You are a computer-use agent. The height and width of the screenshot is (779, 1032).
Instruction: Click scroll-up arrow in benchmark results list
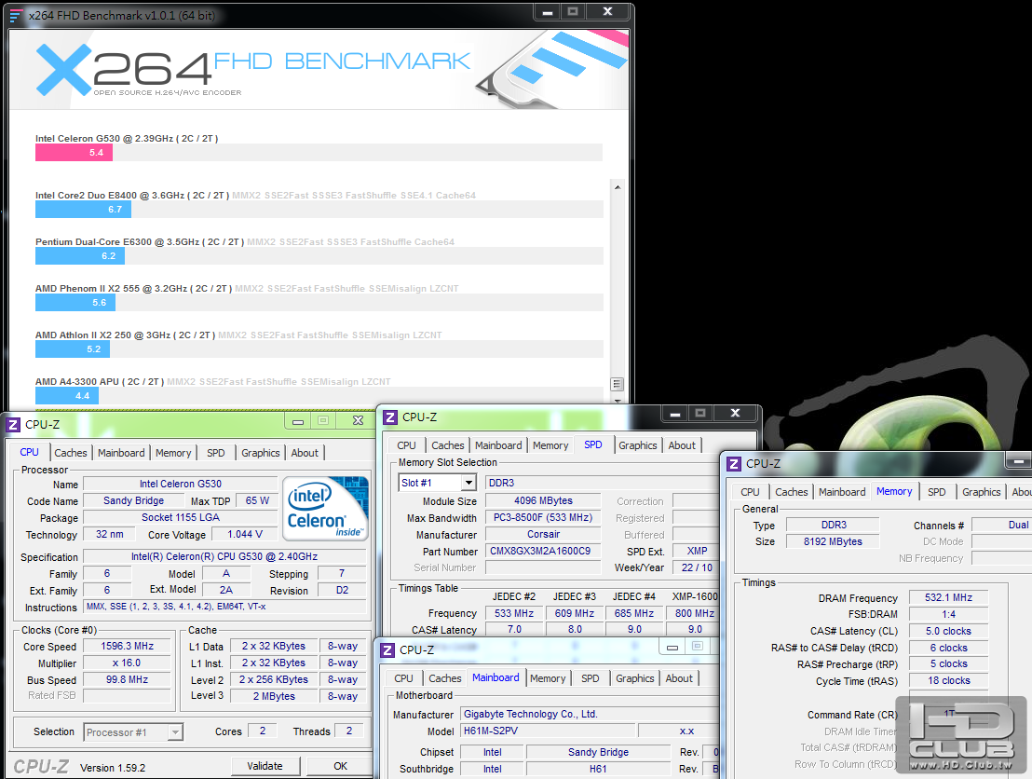618,187
